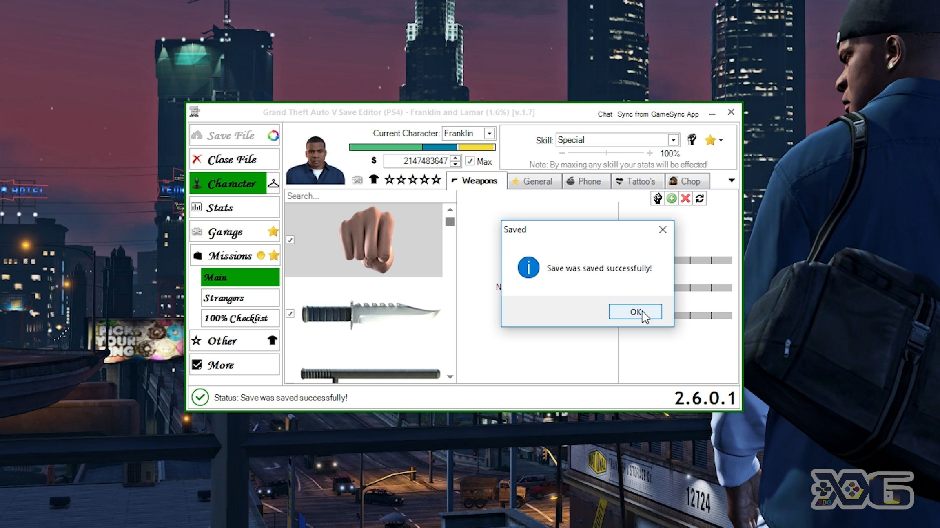Click the red X icon on Close File
This screenshot has height=528, width=940.
197,159
